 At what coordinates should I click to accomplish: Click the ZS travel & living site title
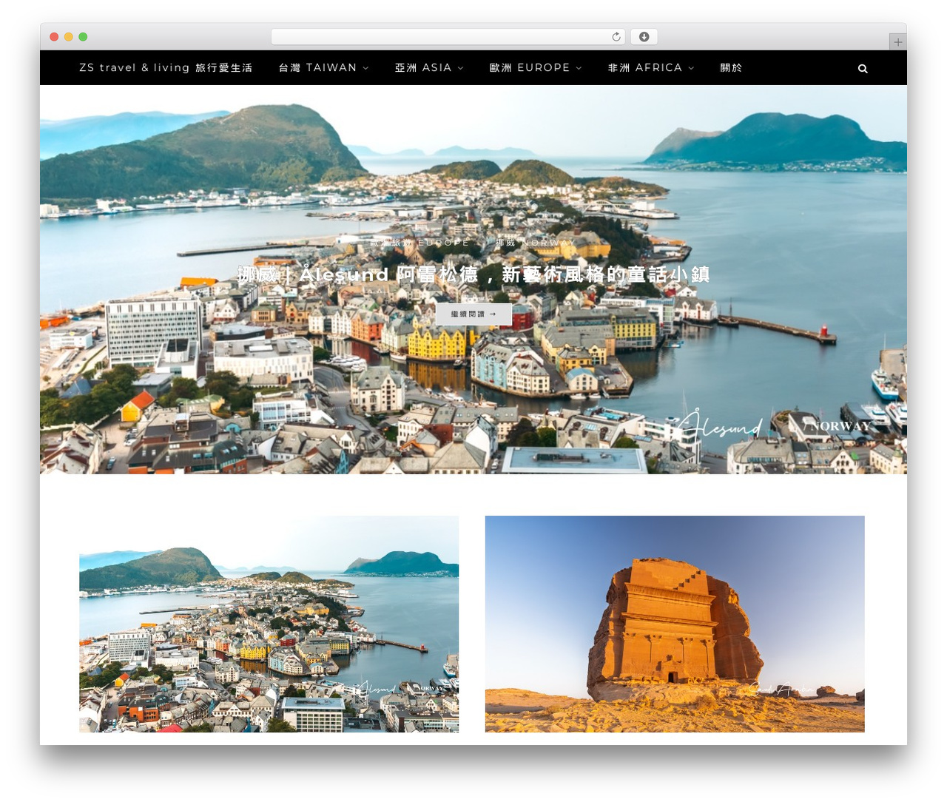166,67
